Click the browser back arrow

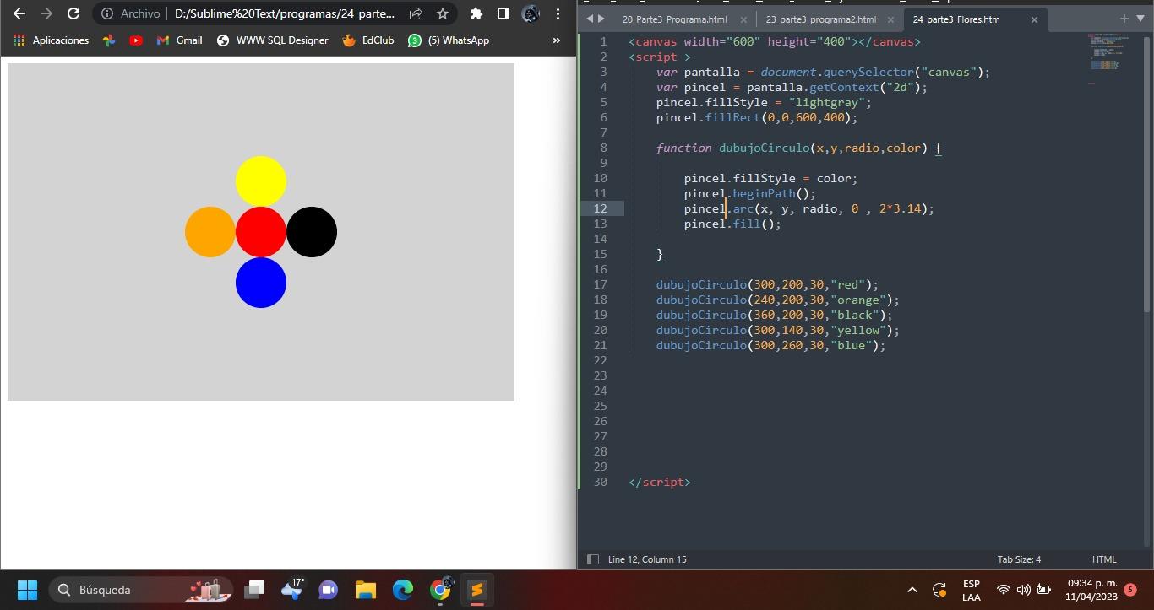[x=19, y=13]
